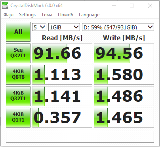This screenshot has width=160, height=147.
Task: Click the 4KiB Q8T8 write value 1.580
Action: coord(124,75)
